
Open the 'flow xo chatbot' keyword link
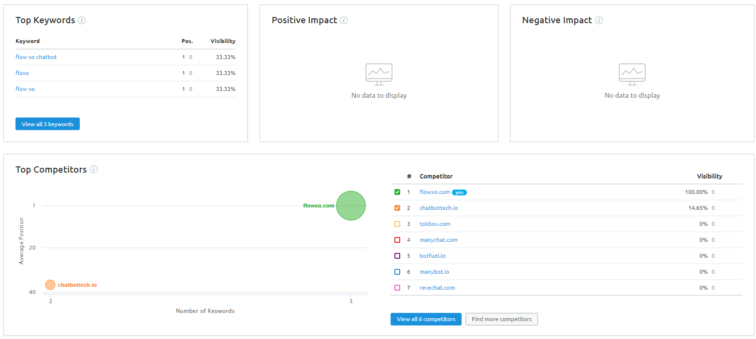pos(36,57)
